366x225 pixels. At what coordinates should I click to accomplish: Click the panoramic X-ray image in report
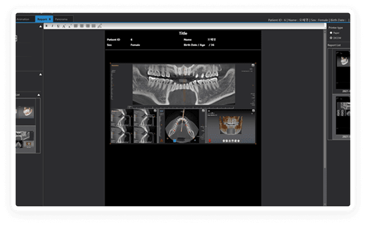(184, 84)
